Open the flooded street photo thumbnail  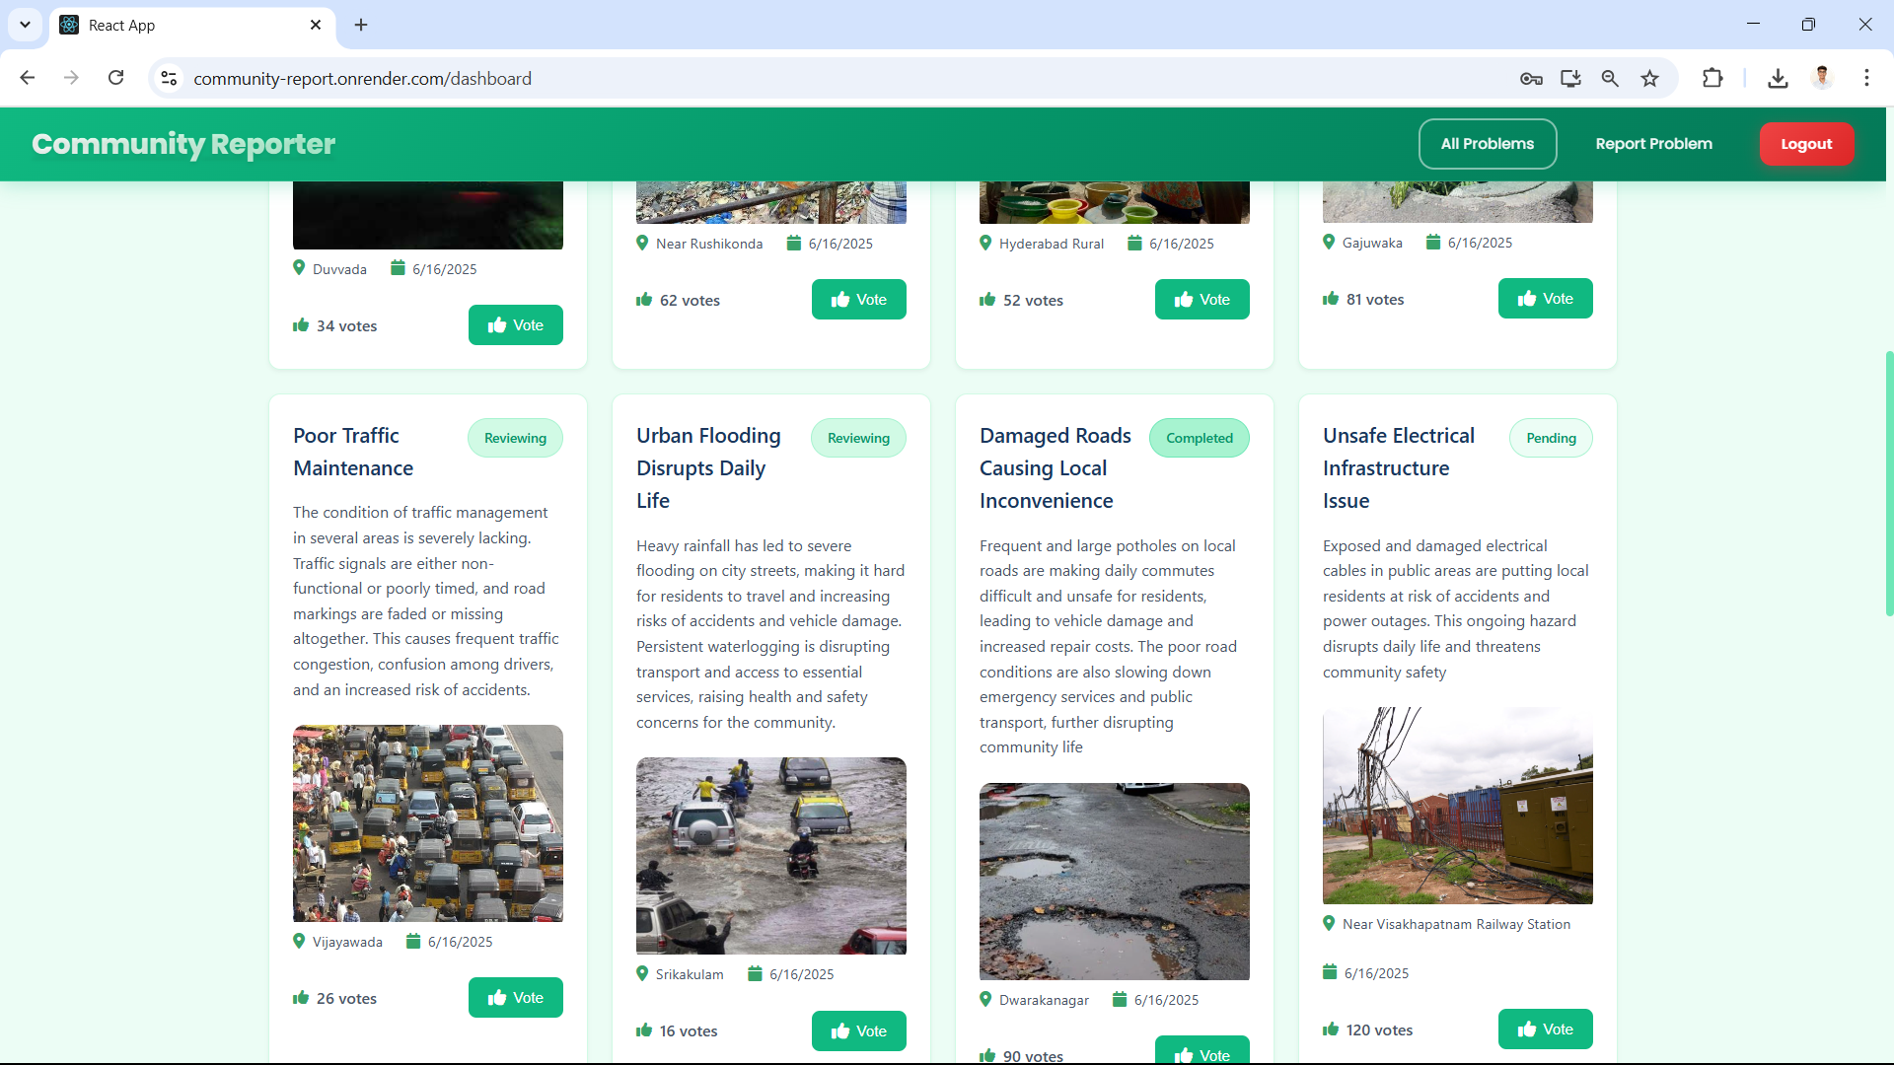770,856
